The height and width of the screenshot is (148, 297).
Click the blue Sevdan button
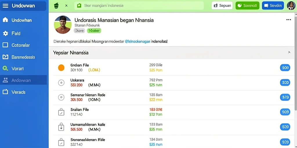[273, 6]
